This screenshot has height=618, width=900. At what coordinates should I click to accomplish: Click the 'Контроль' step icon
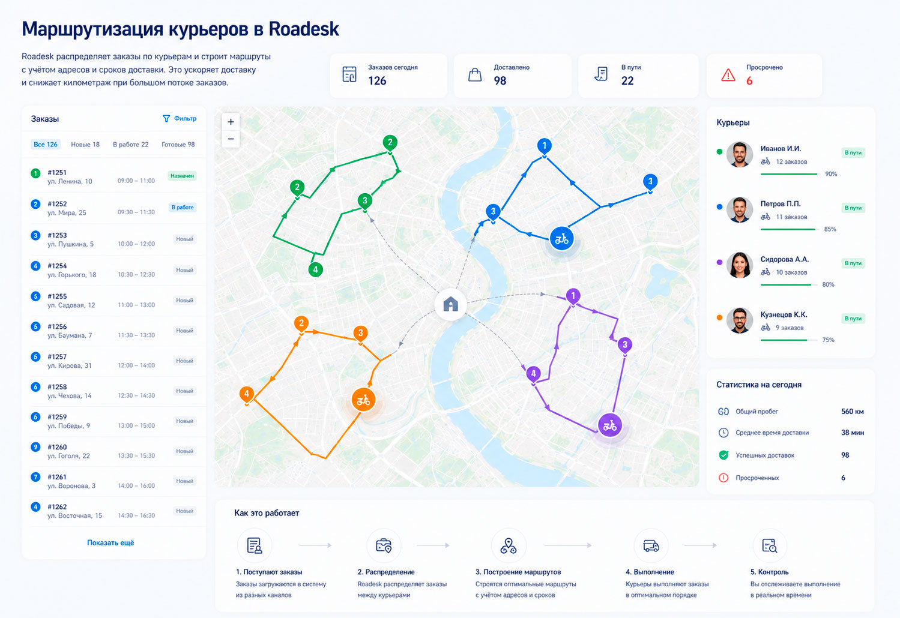[770, 545]
